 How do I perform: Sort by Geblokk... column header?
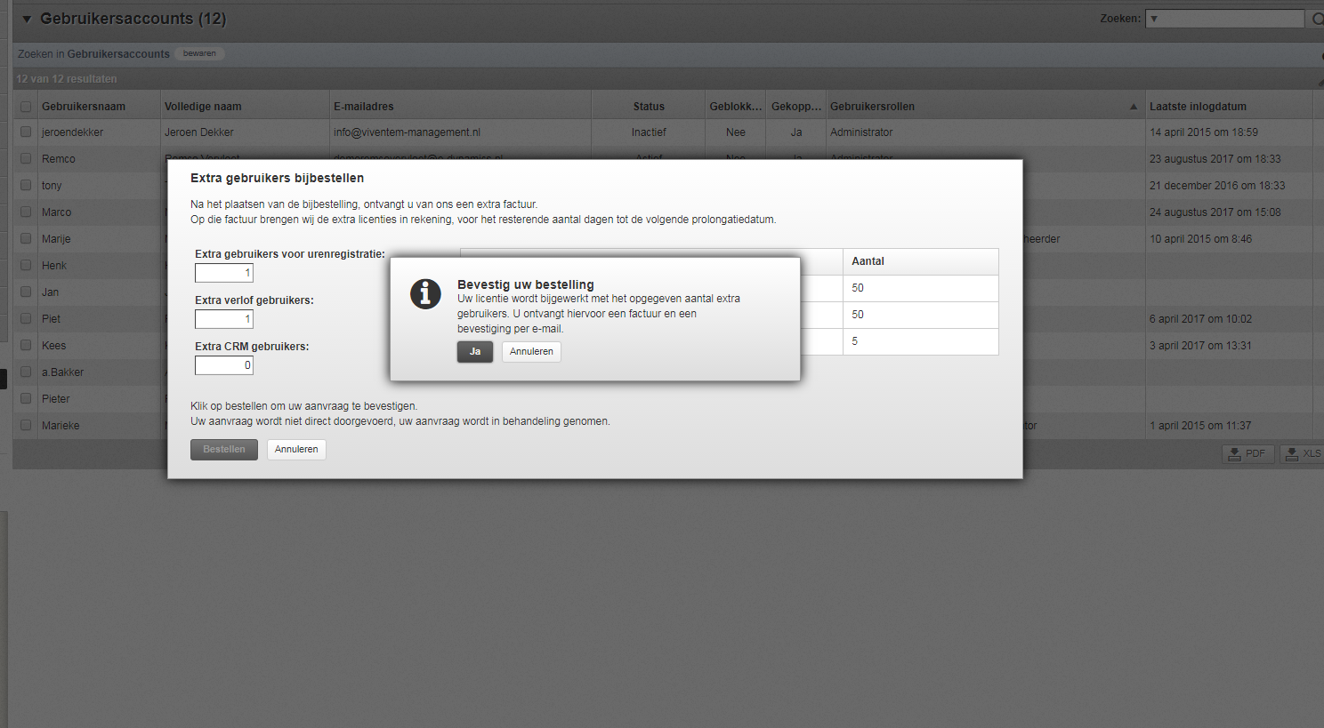coord(736,107)
